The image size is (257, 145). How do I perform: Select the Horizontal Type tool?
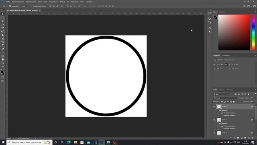(3, 46)
